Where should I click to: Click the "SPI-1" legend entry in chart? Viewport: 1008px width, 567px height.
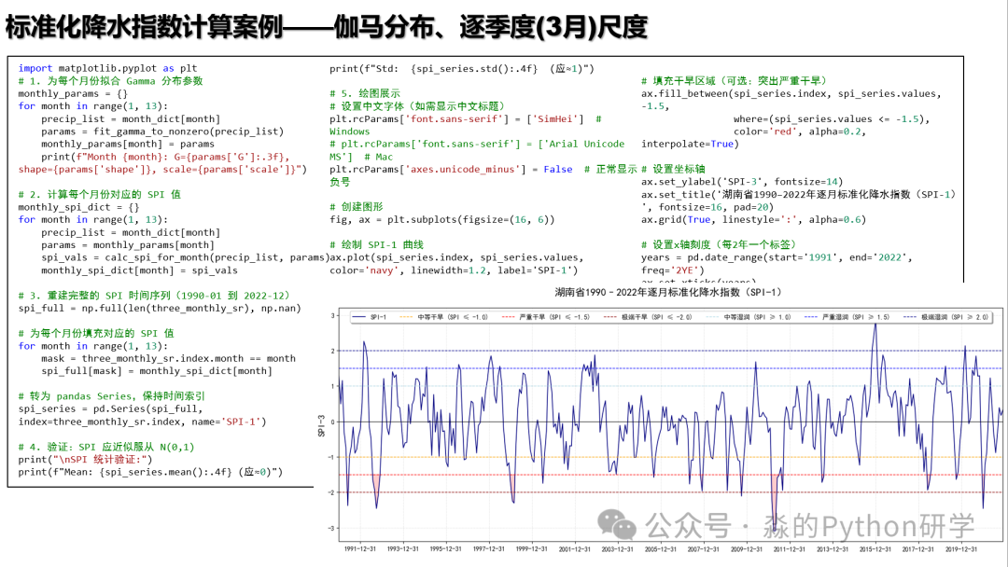click(370, 317)
